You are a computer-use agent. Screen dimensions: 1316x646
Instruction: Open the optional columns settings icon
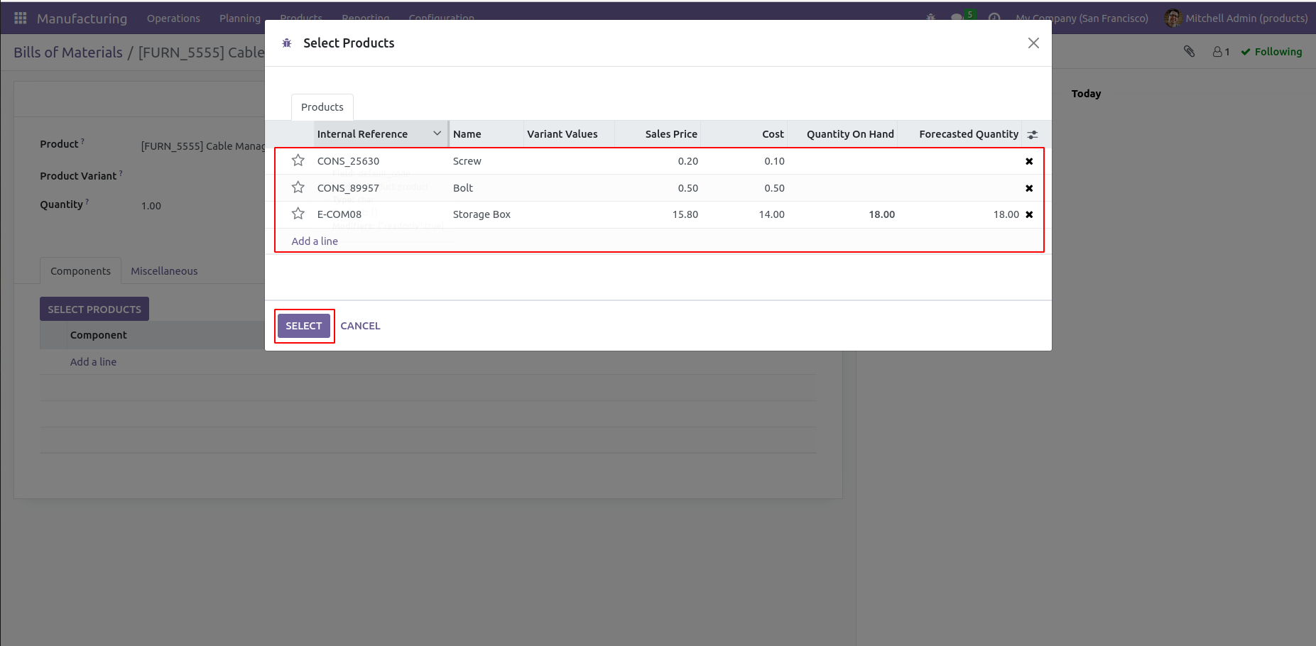coord(1033,134)
